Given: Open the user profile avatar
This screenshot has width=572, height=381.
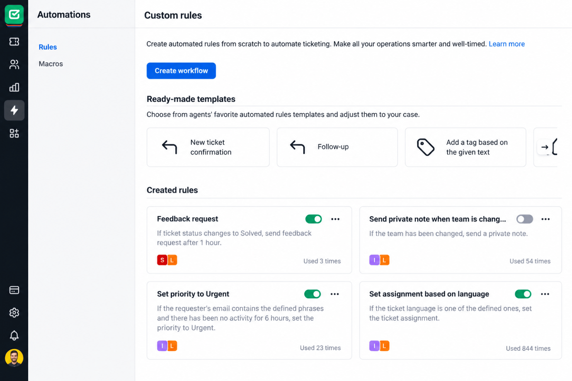Looking at the screenshot, I should tap(14, 358).
